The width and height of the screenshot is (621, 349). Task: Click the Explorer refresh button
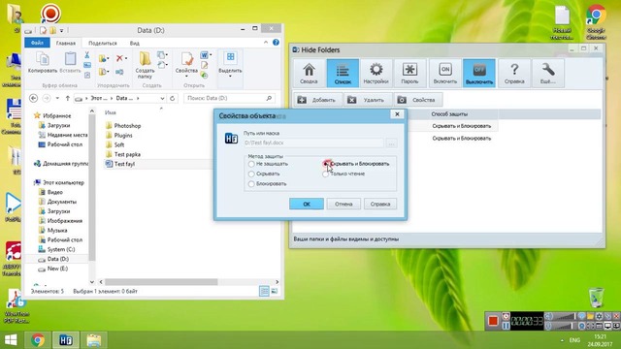point(173,98)
